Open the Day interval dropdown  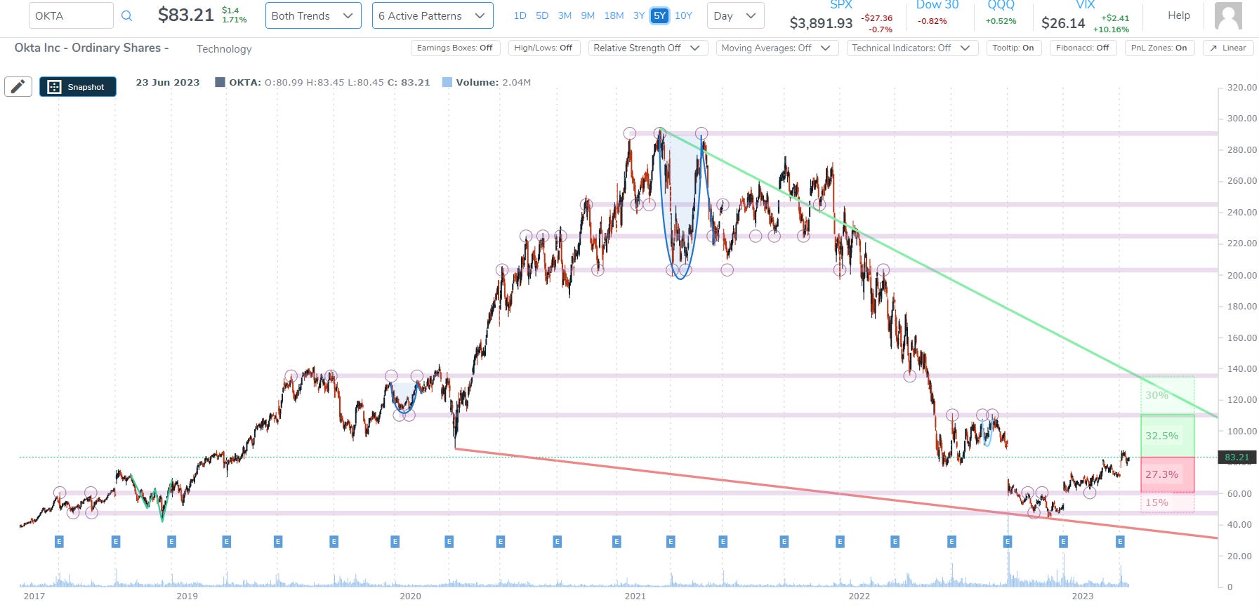point(734,15)
